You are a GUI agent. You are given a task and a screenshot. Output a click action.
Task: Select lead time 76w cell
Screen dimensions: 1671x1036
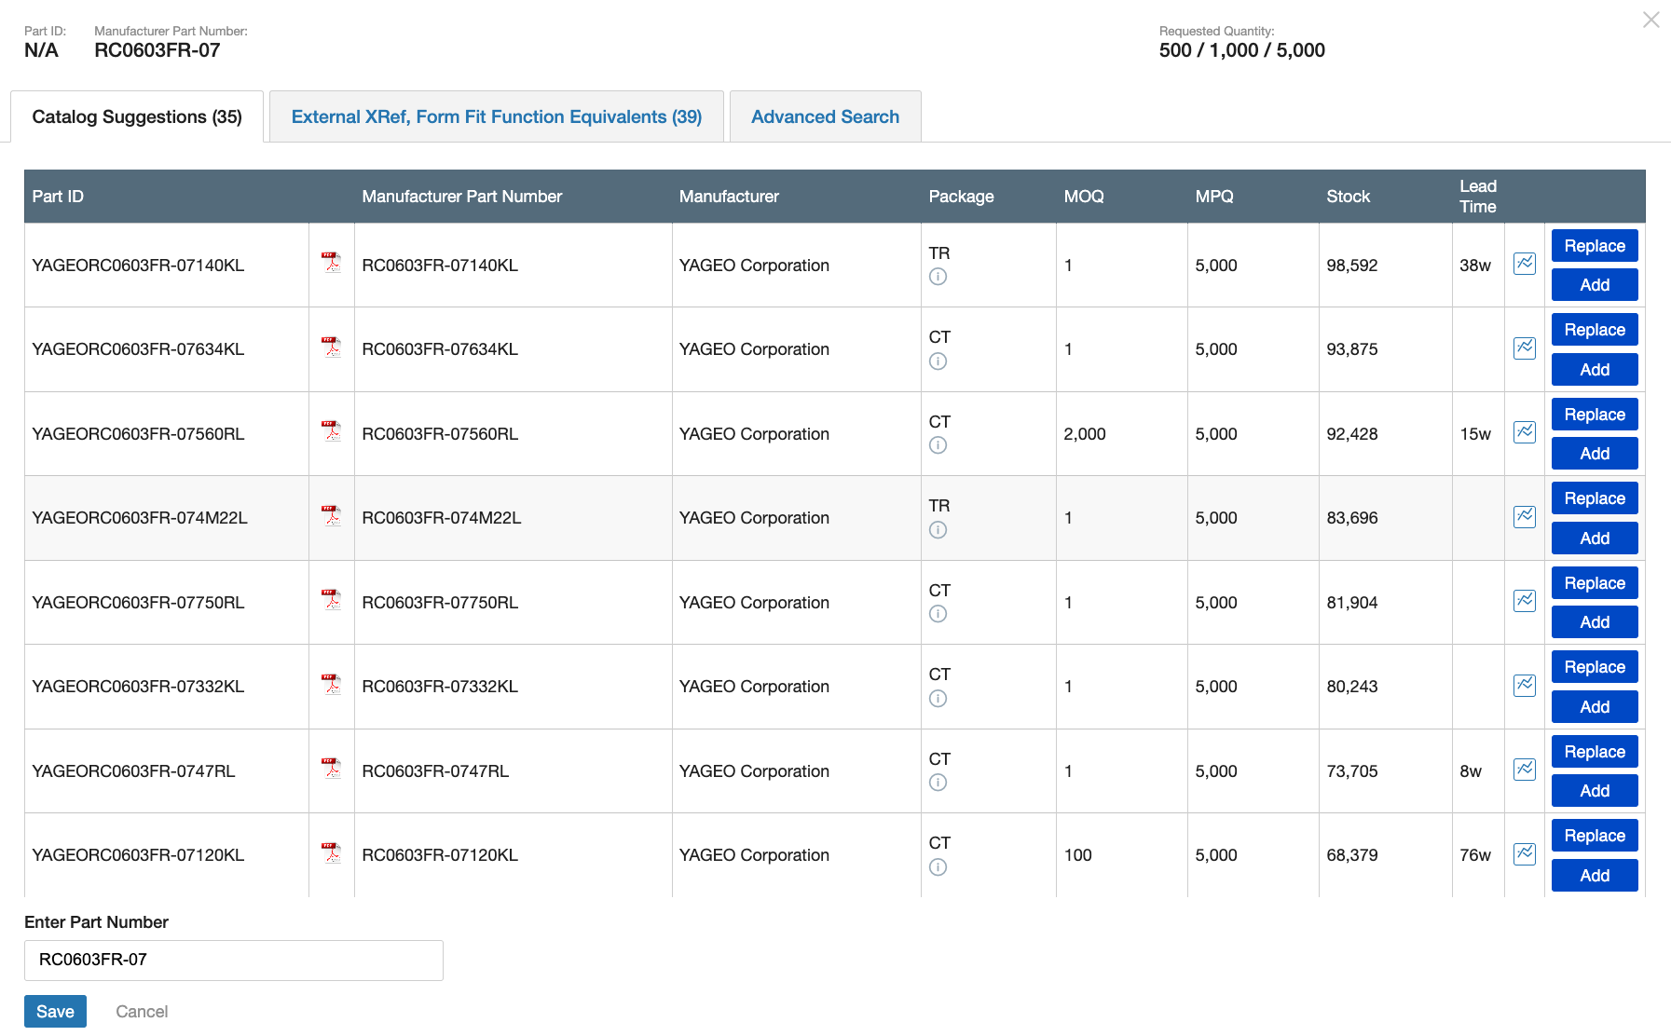click(x=1478, y=855)
